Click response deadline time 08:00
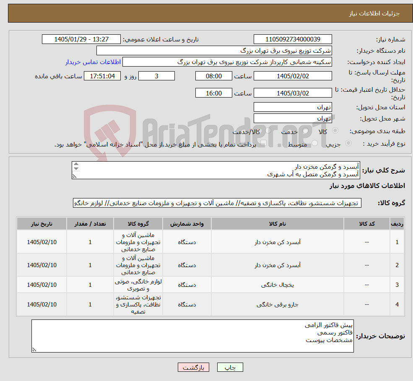The width and height of the screenshot is (413, 381). point(213,76)
